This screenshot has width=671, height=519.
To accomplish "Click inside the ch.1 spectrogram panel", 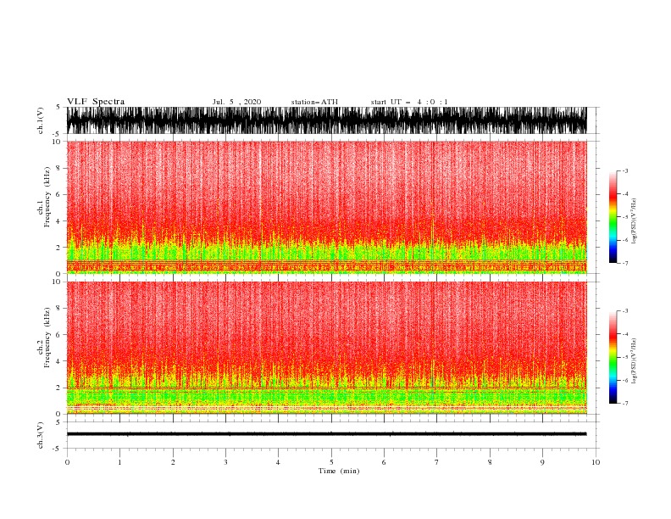I will pyautogui.click(x=326, y=207).
